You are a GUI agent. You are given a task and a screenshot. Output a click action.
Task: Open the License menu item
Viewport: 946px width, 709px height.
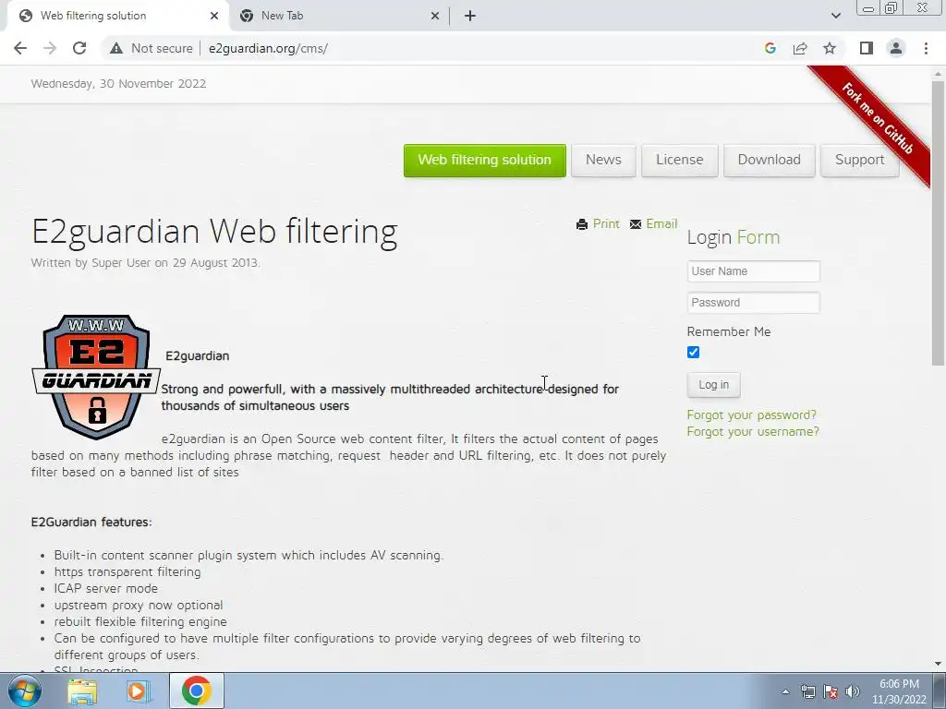click(679, 161)
